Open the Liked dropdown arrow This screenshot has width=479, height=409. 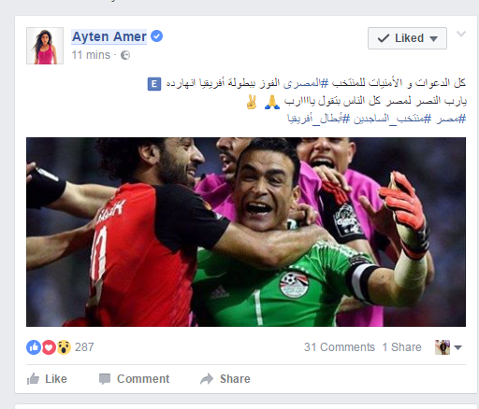click(x=433, y=39)
